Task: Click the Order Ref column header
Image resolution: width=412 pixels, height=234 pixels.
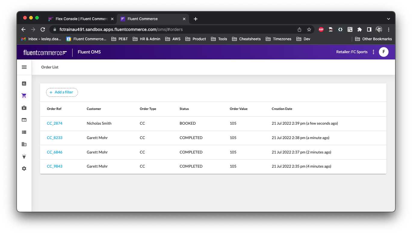Action: click(54, 109)
